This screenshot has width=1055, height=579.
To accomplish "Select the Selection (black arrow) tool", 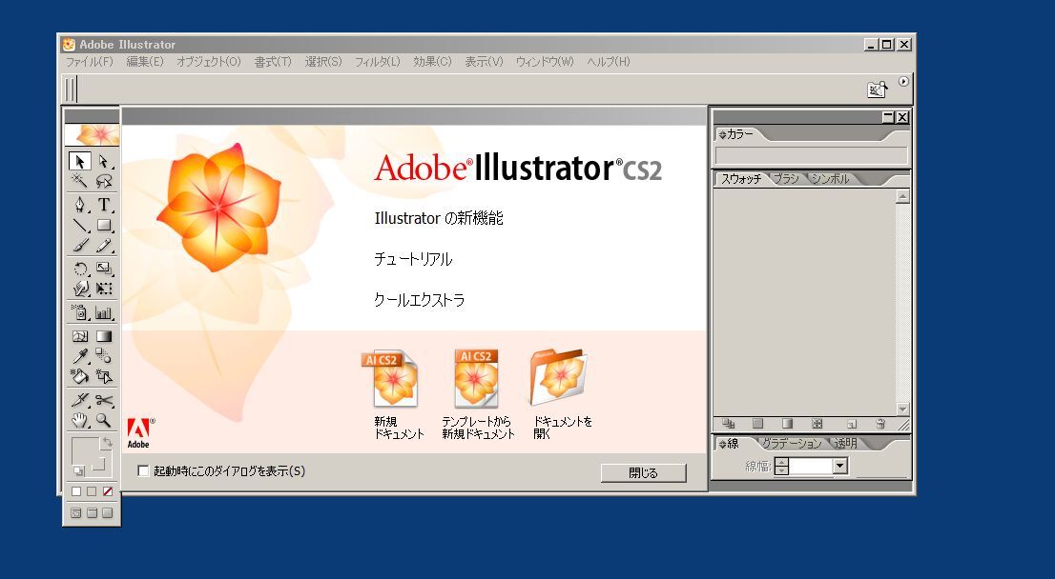I will coord(79,161).
